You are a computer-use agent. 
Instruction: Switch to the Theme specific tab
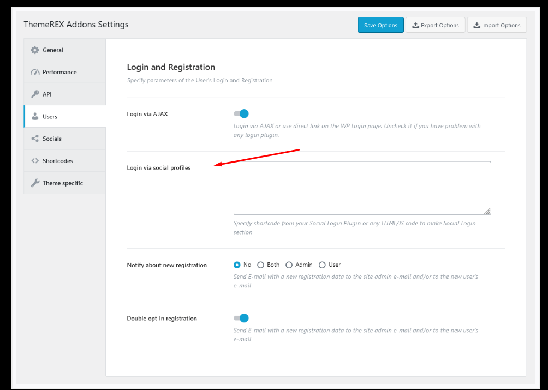[64, 183]
